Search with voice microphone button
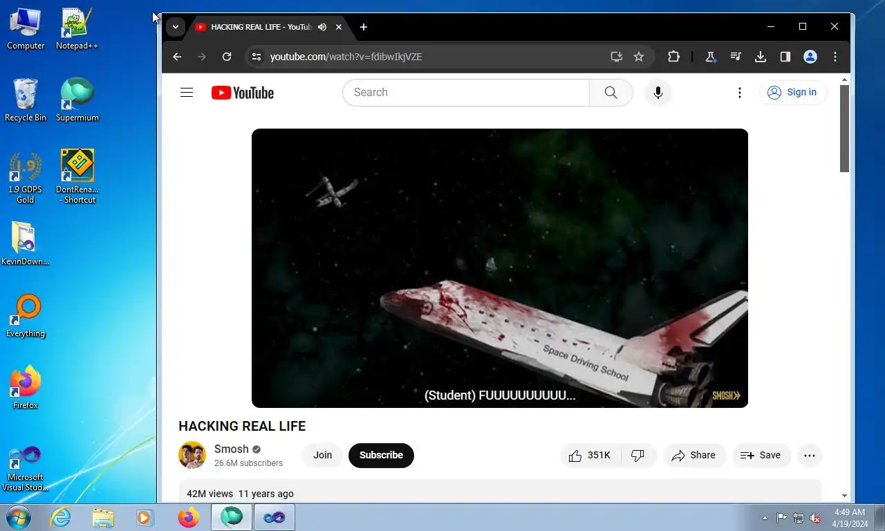Viewport: 885px width, 531px height. (x=658, y=93)
